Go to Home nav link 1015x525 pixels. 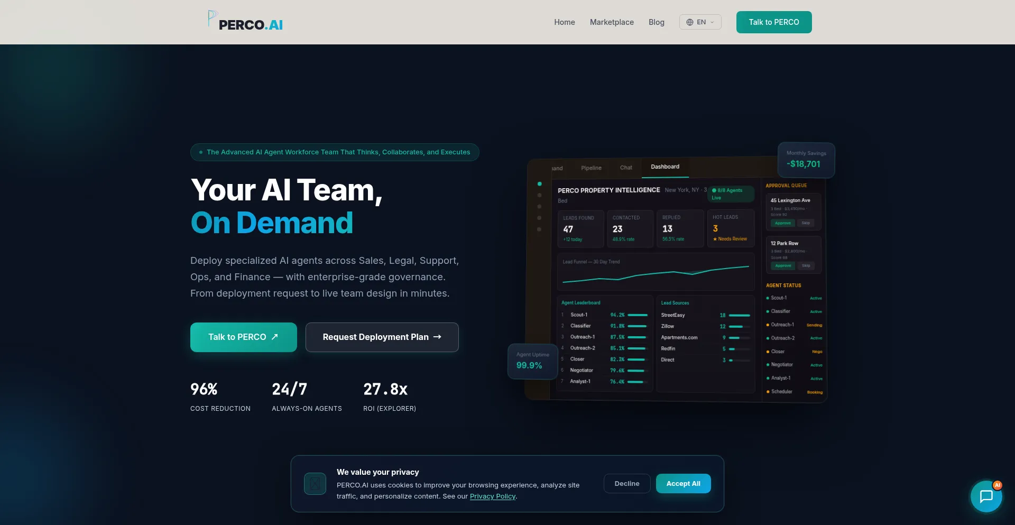tap(565, 22)
